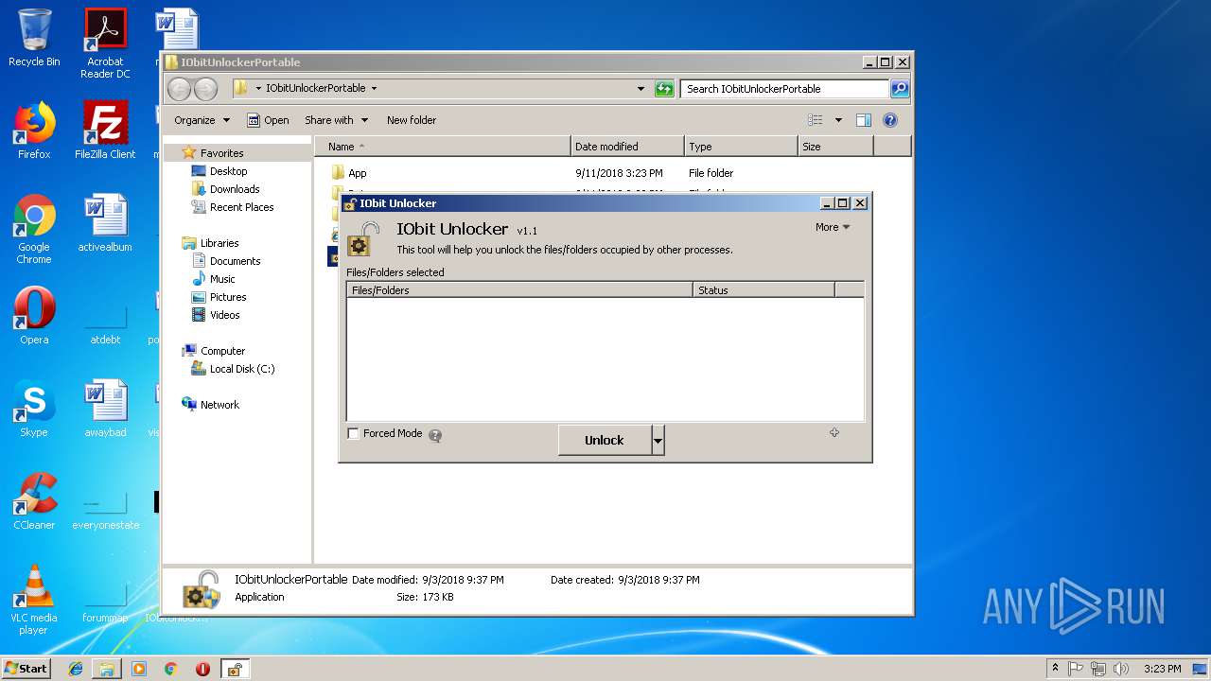Open the Start menu
Image resolution: width=1211 pixels, height=681 pixels.
pos(26,669)
